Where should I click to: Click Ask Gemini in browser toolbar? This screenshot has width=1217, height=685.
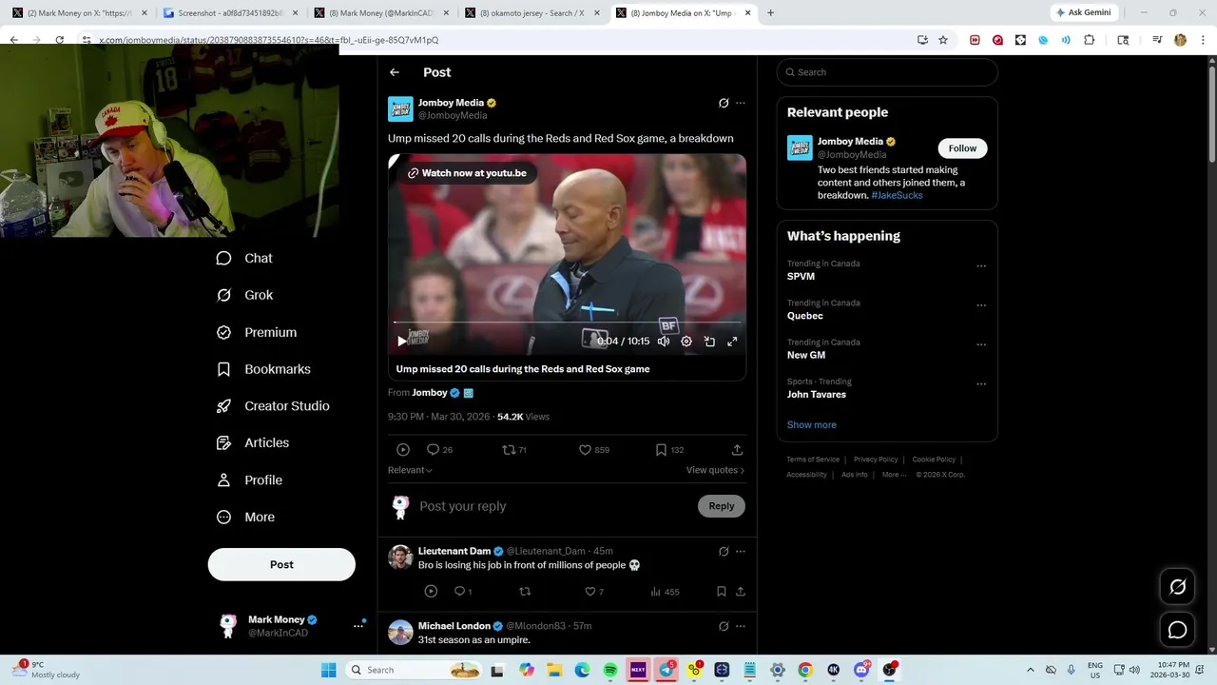coord(1083,13)
